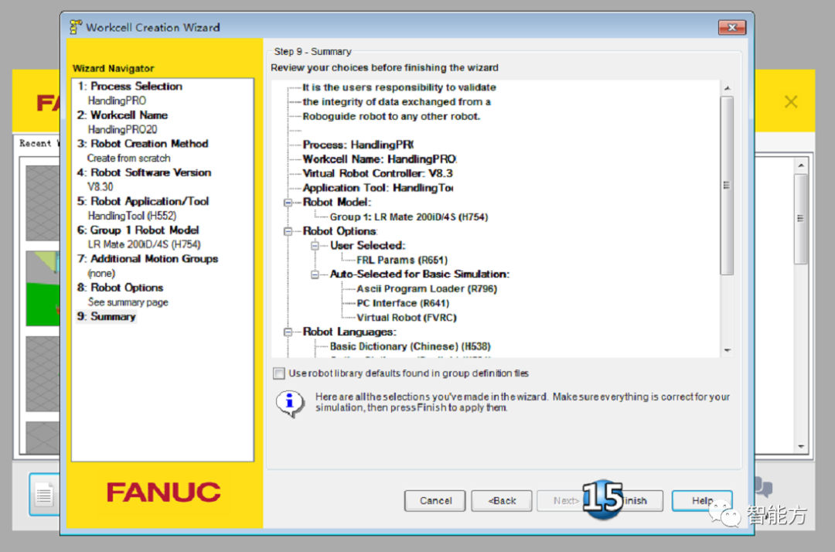Click the summary tree scroll-down arrow
835x552 pixels.
(727, 350)
